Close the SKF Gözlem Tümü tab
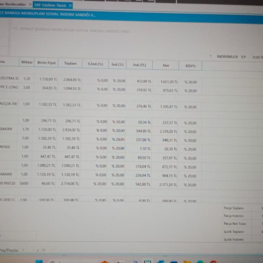Image resolution: width=263 pixels, height=263 pixels. (x=70, y=6)
